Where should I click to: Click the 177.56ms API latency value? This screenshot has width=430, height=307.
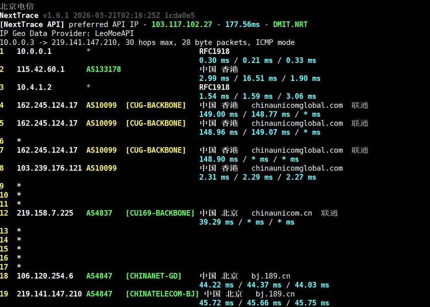tap(242, 25)
